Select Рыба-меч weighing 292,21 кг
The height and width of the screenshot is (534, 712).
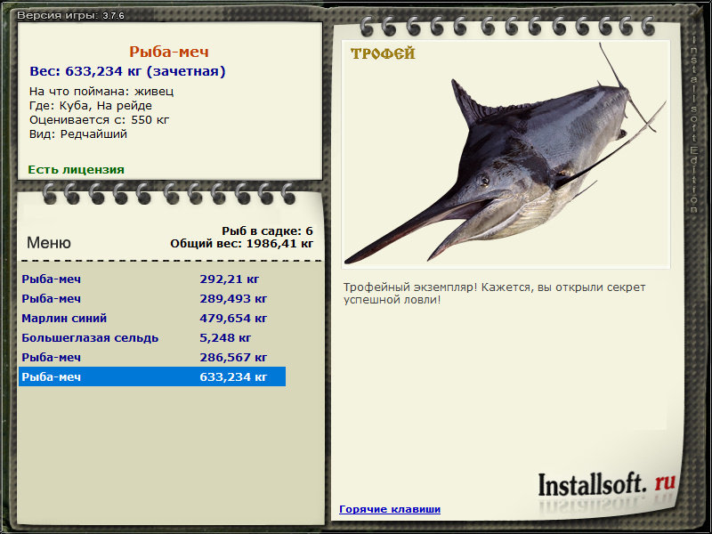152,279
